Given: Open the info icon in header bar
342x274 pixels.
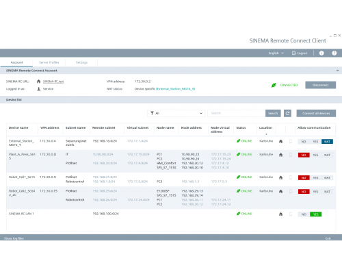Looking at the screenshot, I should point(321,53).
